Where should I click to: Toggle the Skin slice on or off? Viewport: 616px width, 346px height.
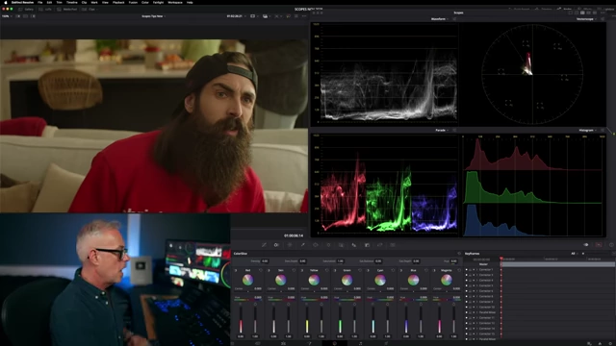pyautogui.click(x=269, y=270)
